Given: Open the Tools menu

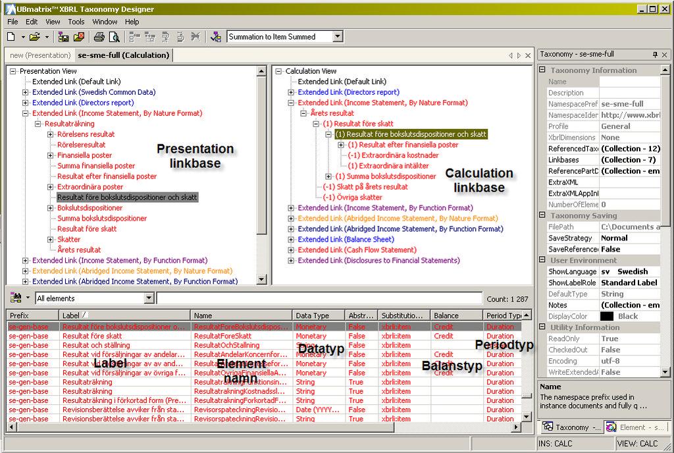Looking at the screenshot, I should click(76, 22).
